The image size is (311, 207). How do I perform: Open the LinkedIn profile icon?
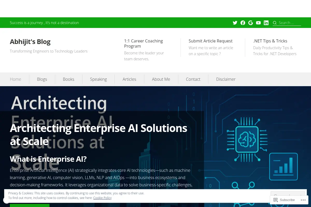point(266,23)
